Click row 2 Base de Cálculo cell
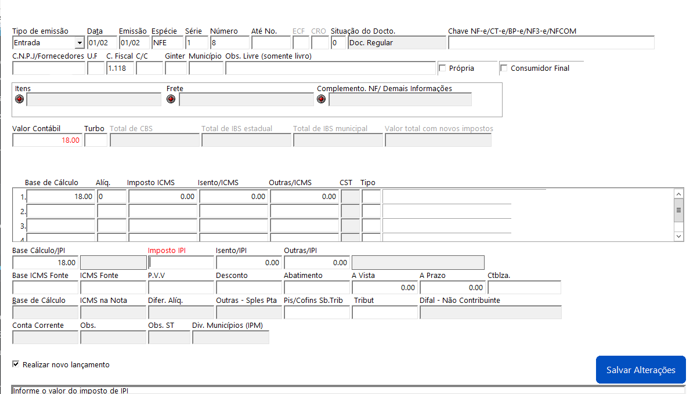Image resolution: width=697 pixels, height=394 pixels. coord(61,211)
